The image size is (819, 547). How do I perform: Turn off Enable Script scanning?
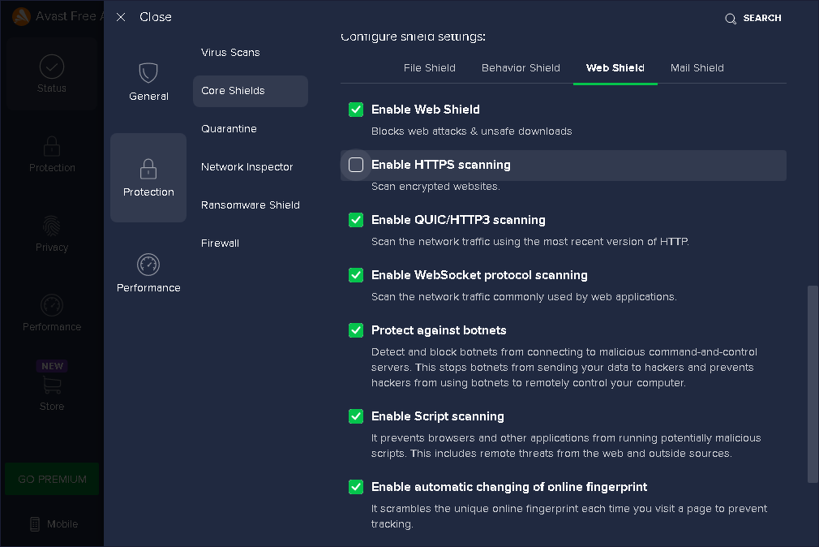[x=356, y=416]
